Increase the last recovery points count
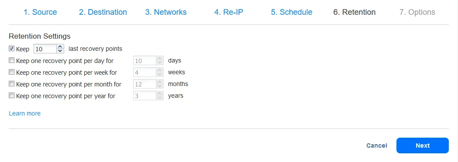The image size is (458, 162). tap(60, 46)
